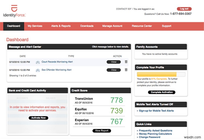Click the TYPE column header

71,56
